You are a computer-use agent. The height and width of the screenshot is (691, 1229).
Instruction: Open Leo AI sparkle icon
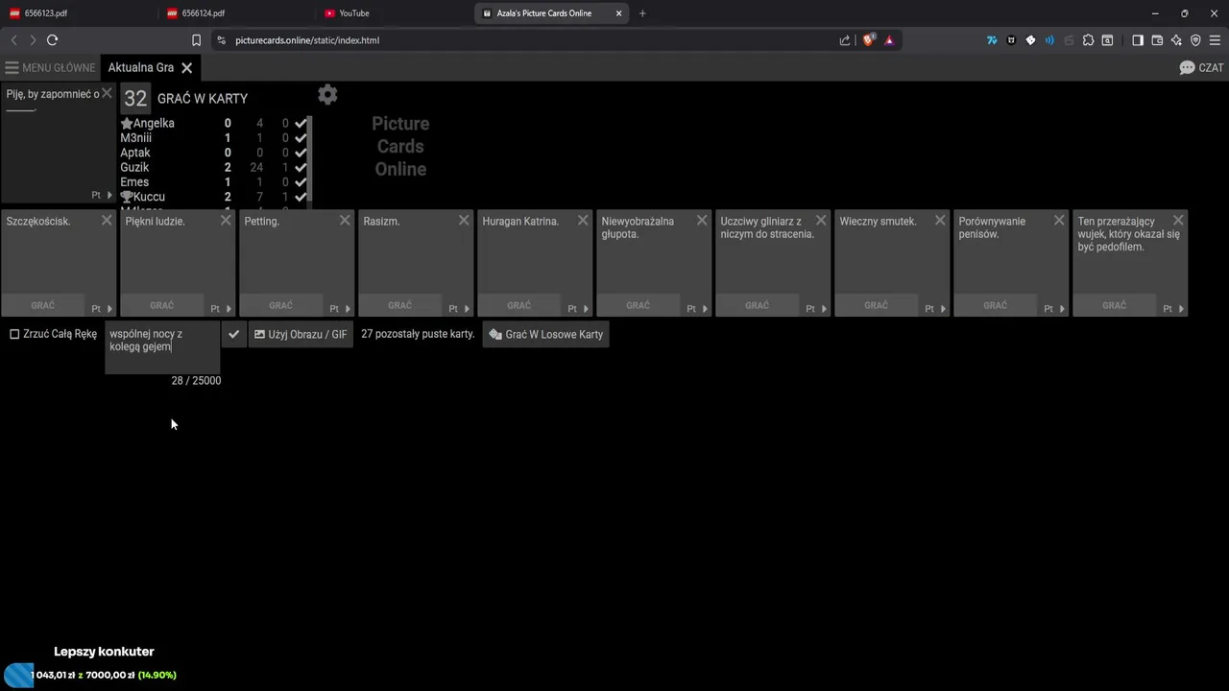click(x=1176, y=40)
